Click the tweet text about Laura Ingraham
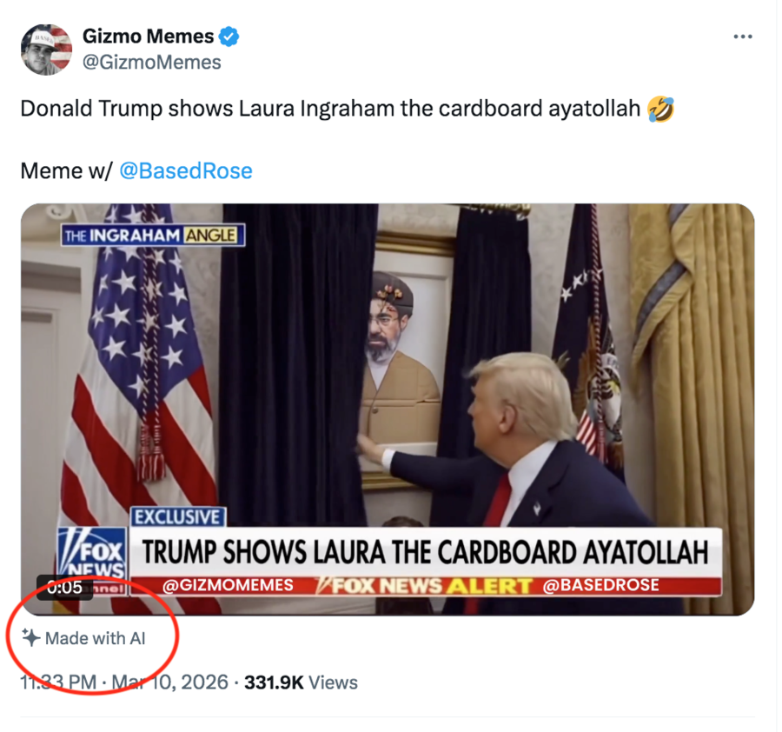The width and height of the screenshot is (782, 732). tap(330, 109)
